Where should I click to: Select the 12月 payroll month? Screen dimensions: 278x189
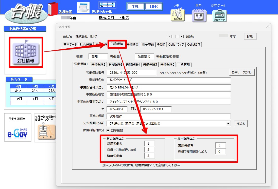[x=19, y=99]
